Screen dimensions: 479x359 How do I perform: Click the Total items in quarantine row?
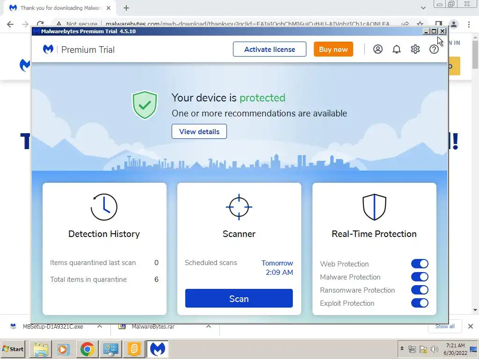(104, 280)
